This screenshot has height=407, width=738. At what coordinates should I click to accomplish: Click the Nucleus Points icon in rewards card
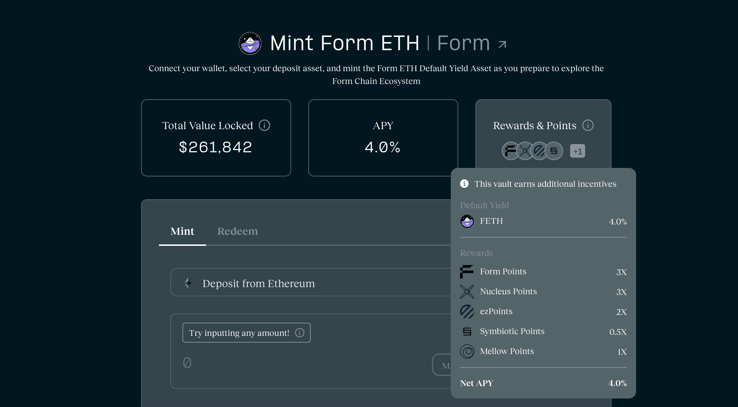525,151
